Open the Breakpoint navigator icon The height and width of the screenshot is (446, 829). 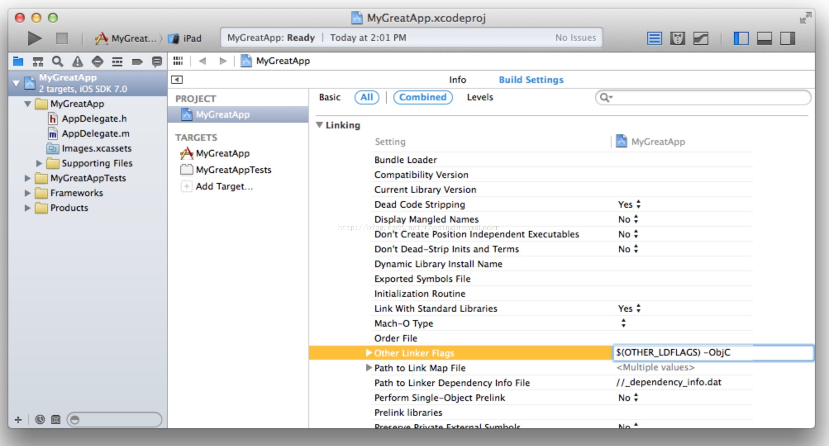coord(137,62)
